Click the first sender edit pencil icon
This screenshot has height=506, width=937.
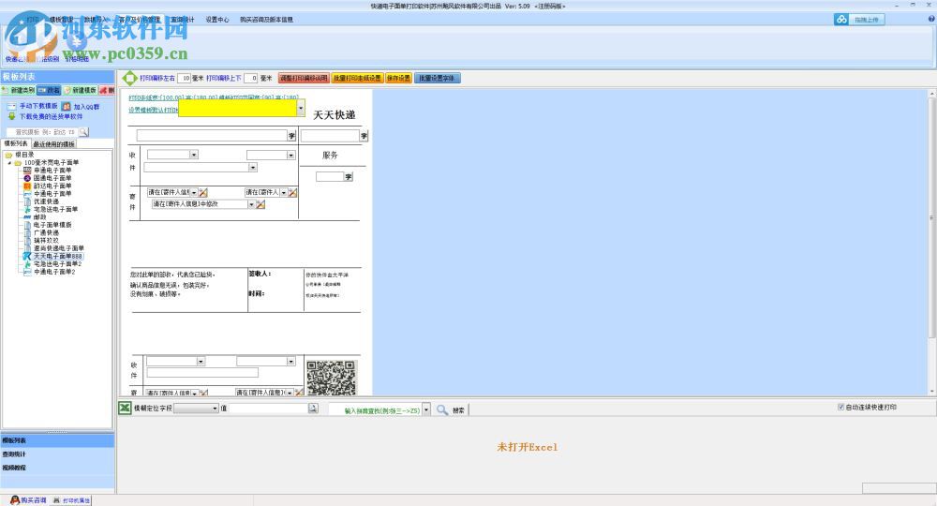pyautogui.click(x=203, y=192)
